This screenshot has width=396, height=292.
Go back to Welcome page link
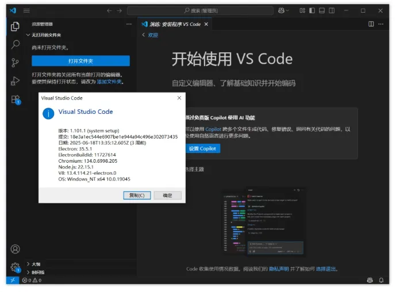[153, 35]
